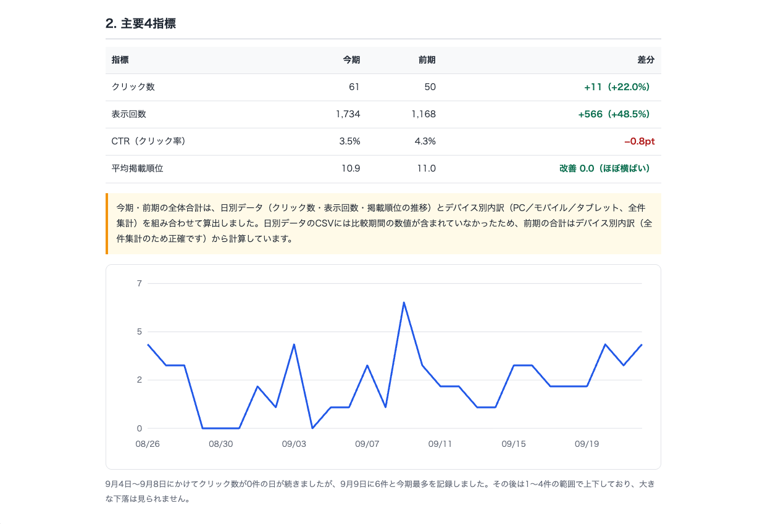Viewport: 765px width, 524px height.
Task: Click the x-axis date "09/15"
Action: point(514,444)
